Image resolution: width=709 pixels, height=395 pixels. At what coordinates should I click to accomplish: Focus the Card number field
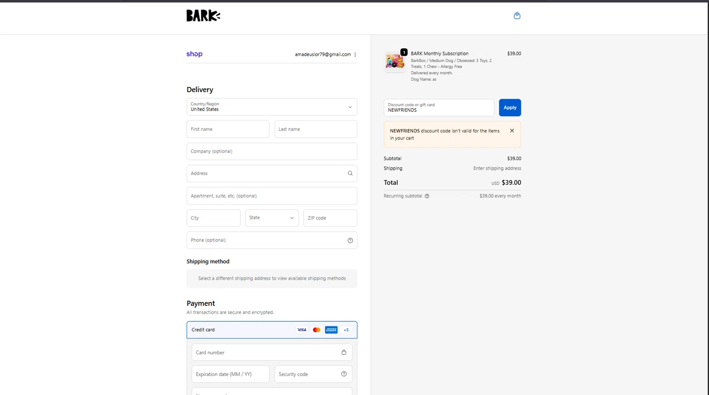click(272, 352)
